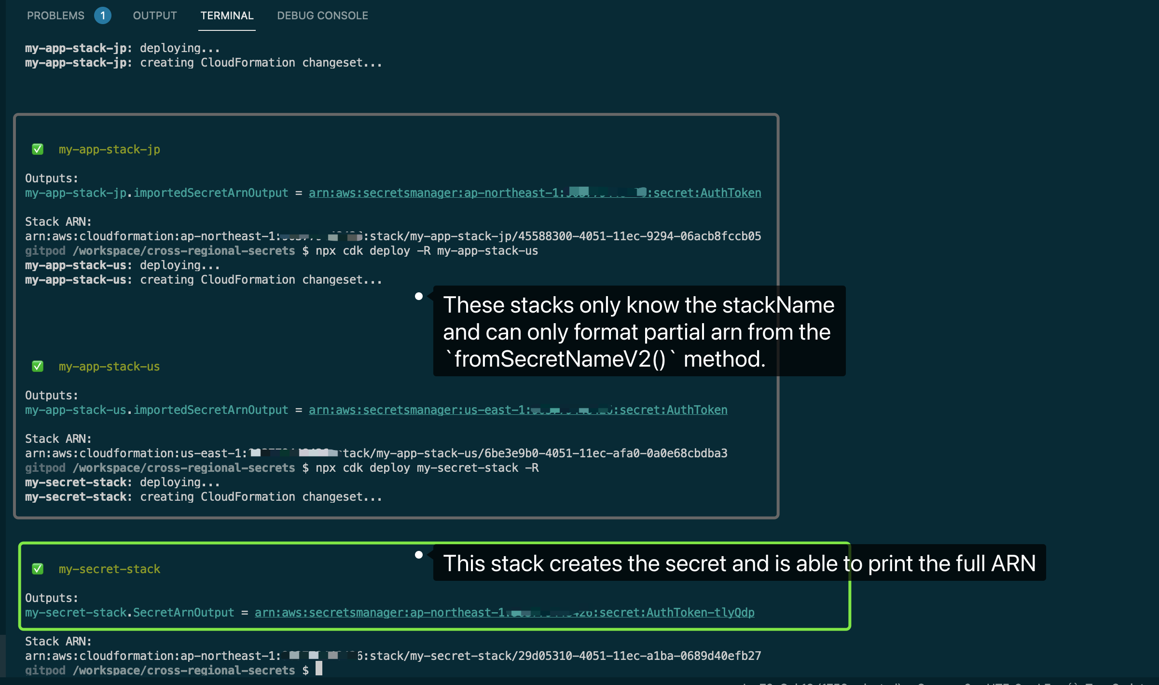Open the us-east-1 importedSecretArnOutput ARN link

(518, 410)
